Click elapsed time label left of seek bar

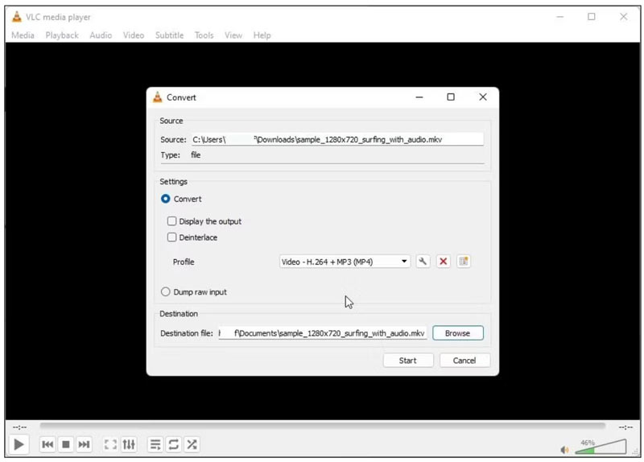[x=19, y=427]
